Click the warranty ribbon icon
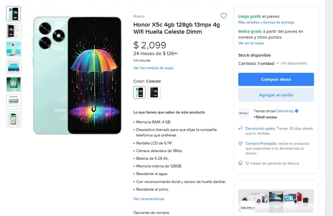This screenshot has width=333, height=216. 241,163
